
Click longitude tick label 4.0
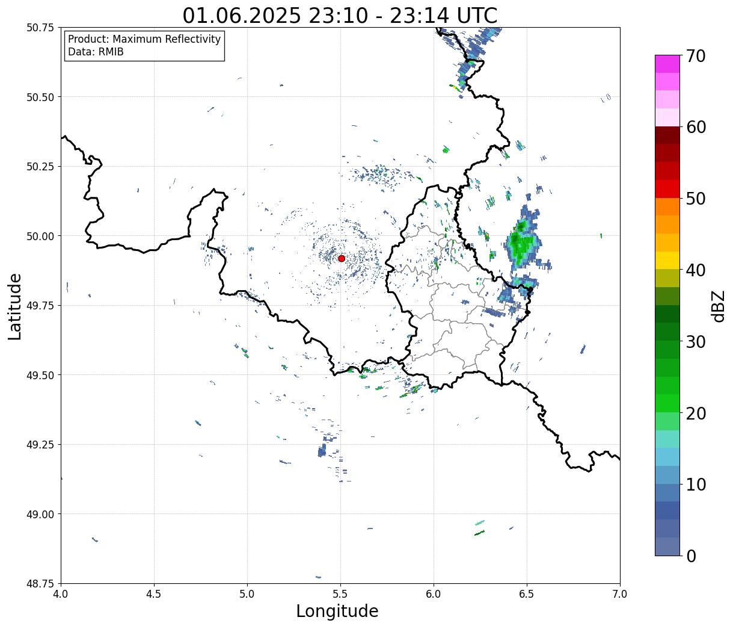[x=61, y=593]
